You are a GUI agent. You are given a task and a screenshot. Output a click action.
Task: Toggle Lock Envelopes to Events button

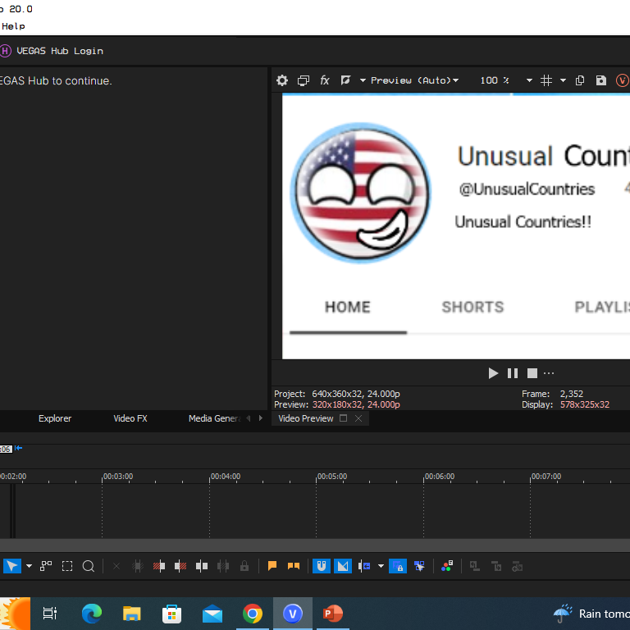click(x=398, y=566)
